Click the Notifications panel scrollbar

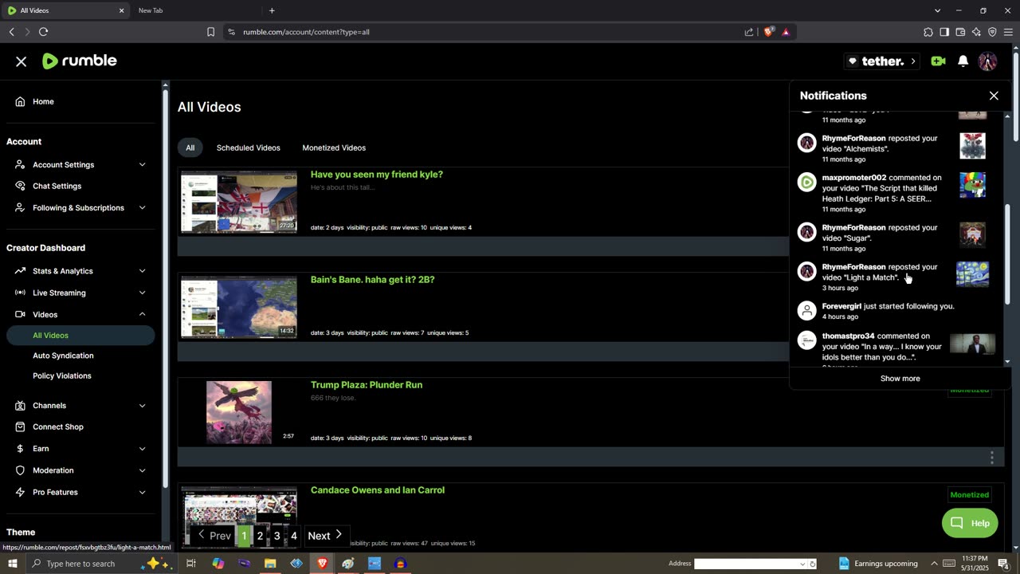(x=1007, y=254)
